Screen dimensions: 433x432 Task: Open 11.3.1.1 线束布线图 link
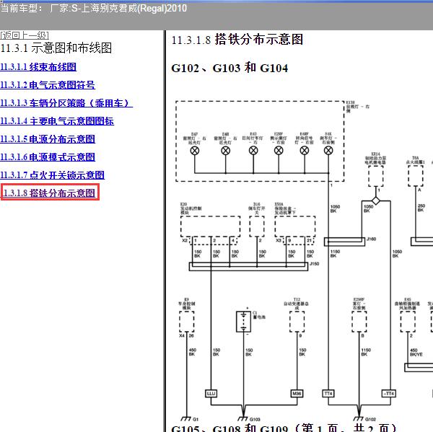pyautogui.click(x=38, y=67)
